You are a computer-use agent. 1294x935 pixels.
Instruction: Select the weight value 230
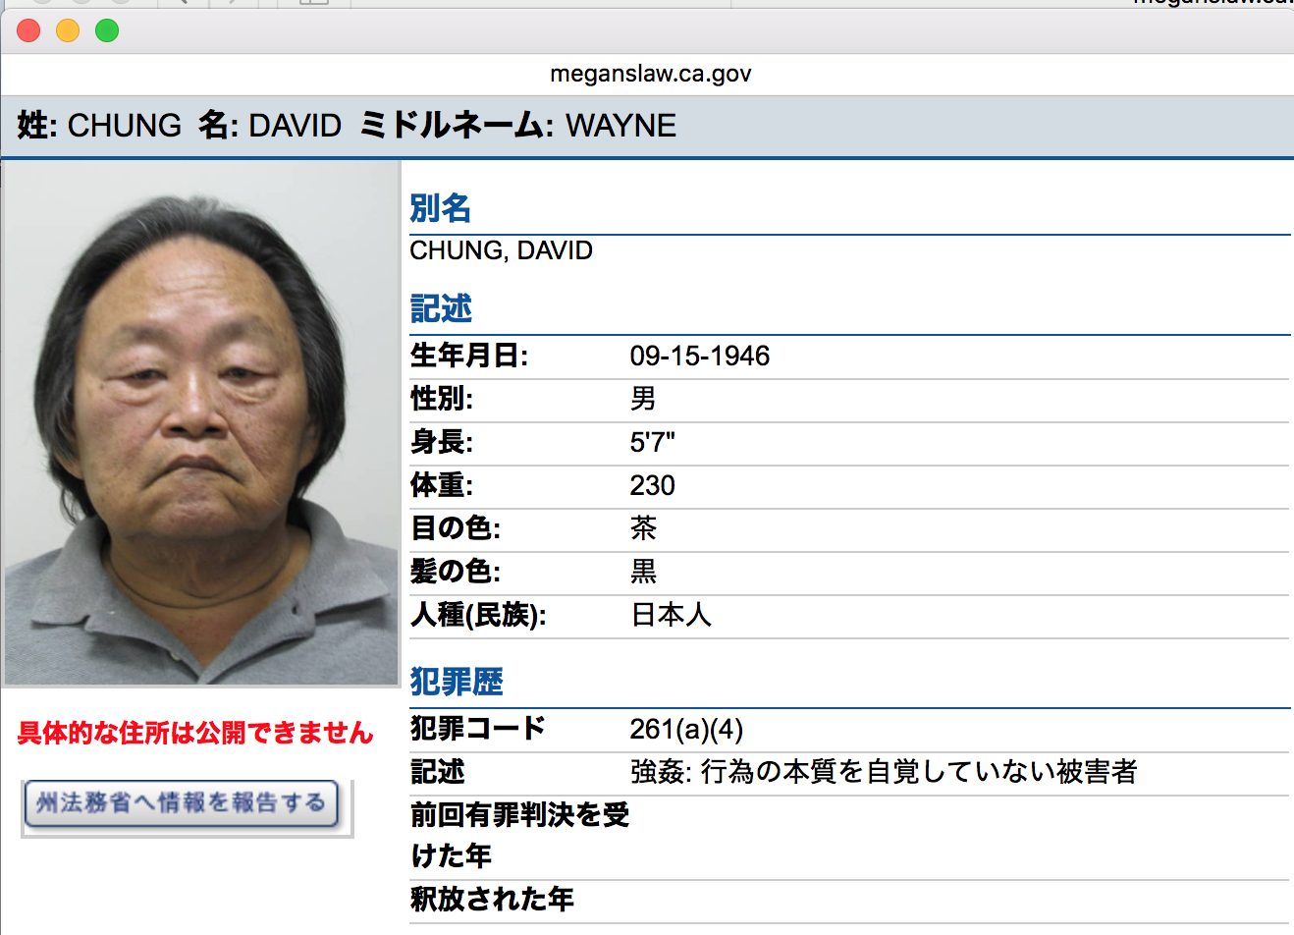coord(653,485)
